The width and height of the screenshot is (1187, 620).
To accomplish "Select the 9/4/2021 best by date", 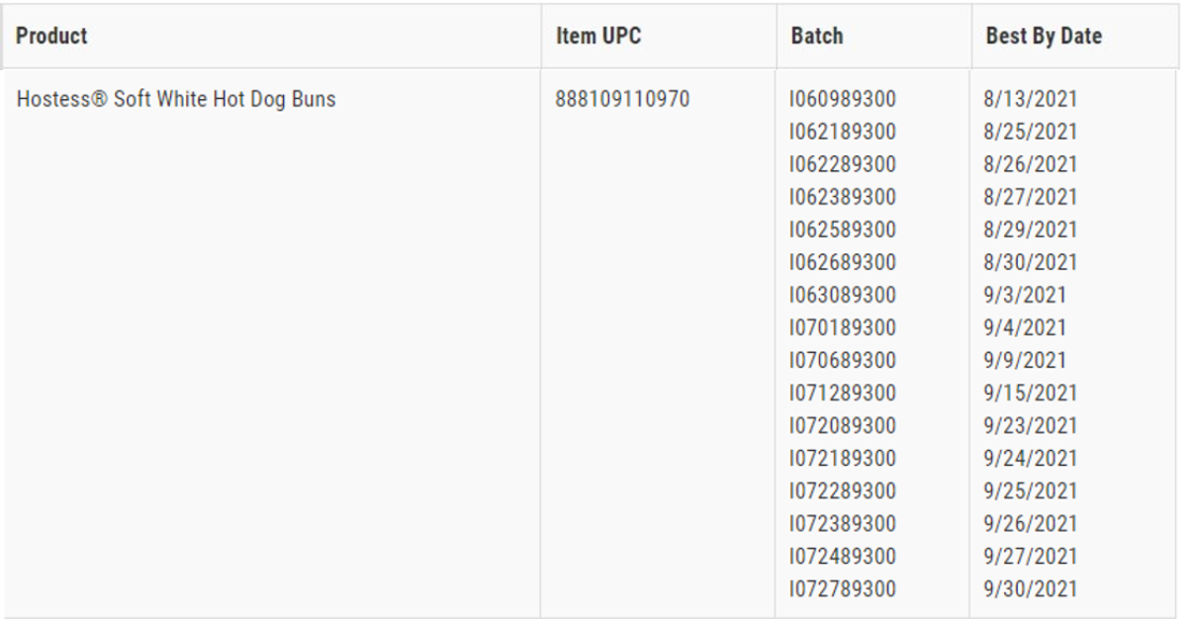I will (x=1026, y=327).
